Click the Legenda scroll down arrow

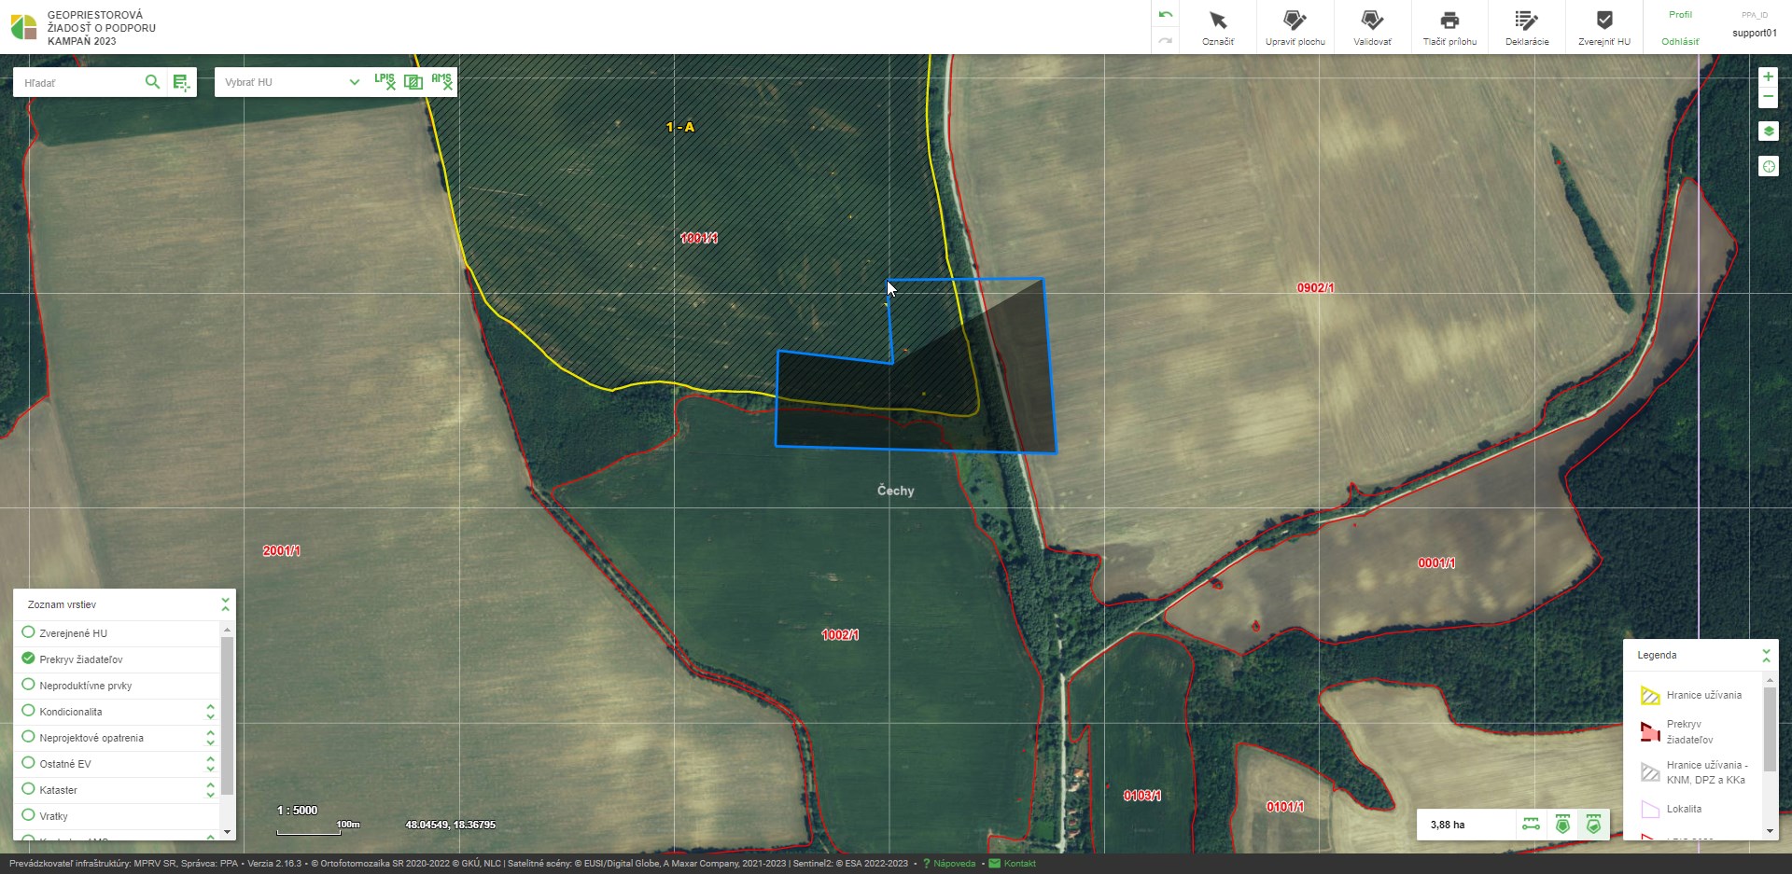click(x=1769, y=831)
